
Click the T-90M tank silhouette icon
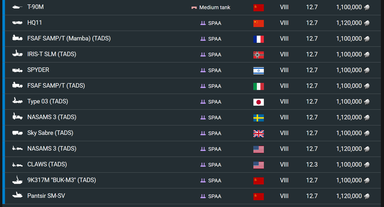click(x=17, y=7)
